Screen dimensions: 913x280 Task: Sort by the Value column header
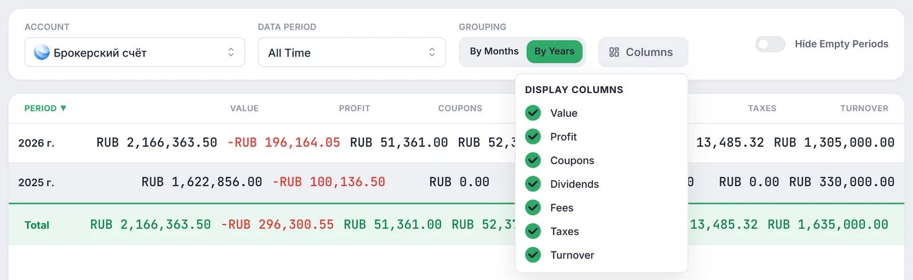tap(244, 108)
